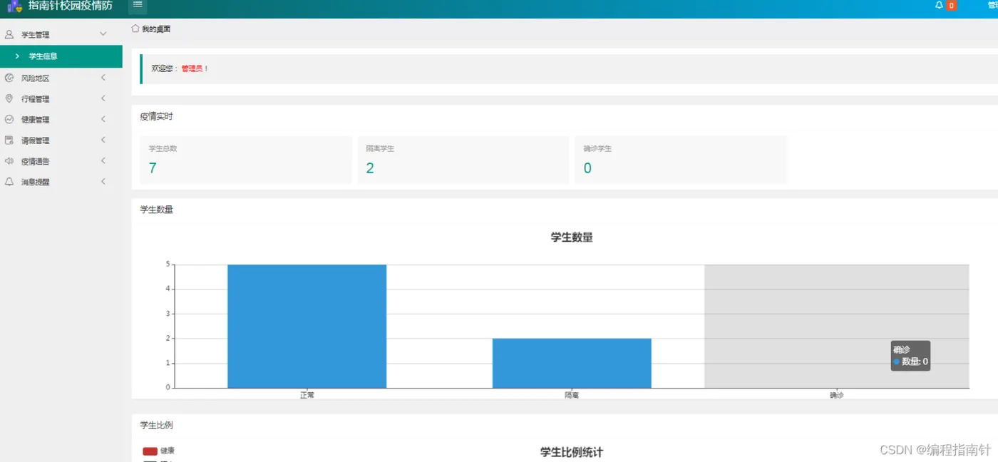Expand the 行程管理 menu arrow

pos(103,98)
